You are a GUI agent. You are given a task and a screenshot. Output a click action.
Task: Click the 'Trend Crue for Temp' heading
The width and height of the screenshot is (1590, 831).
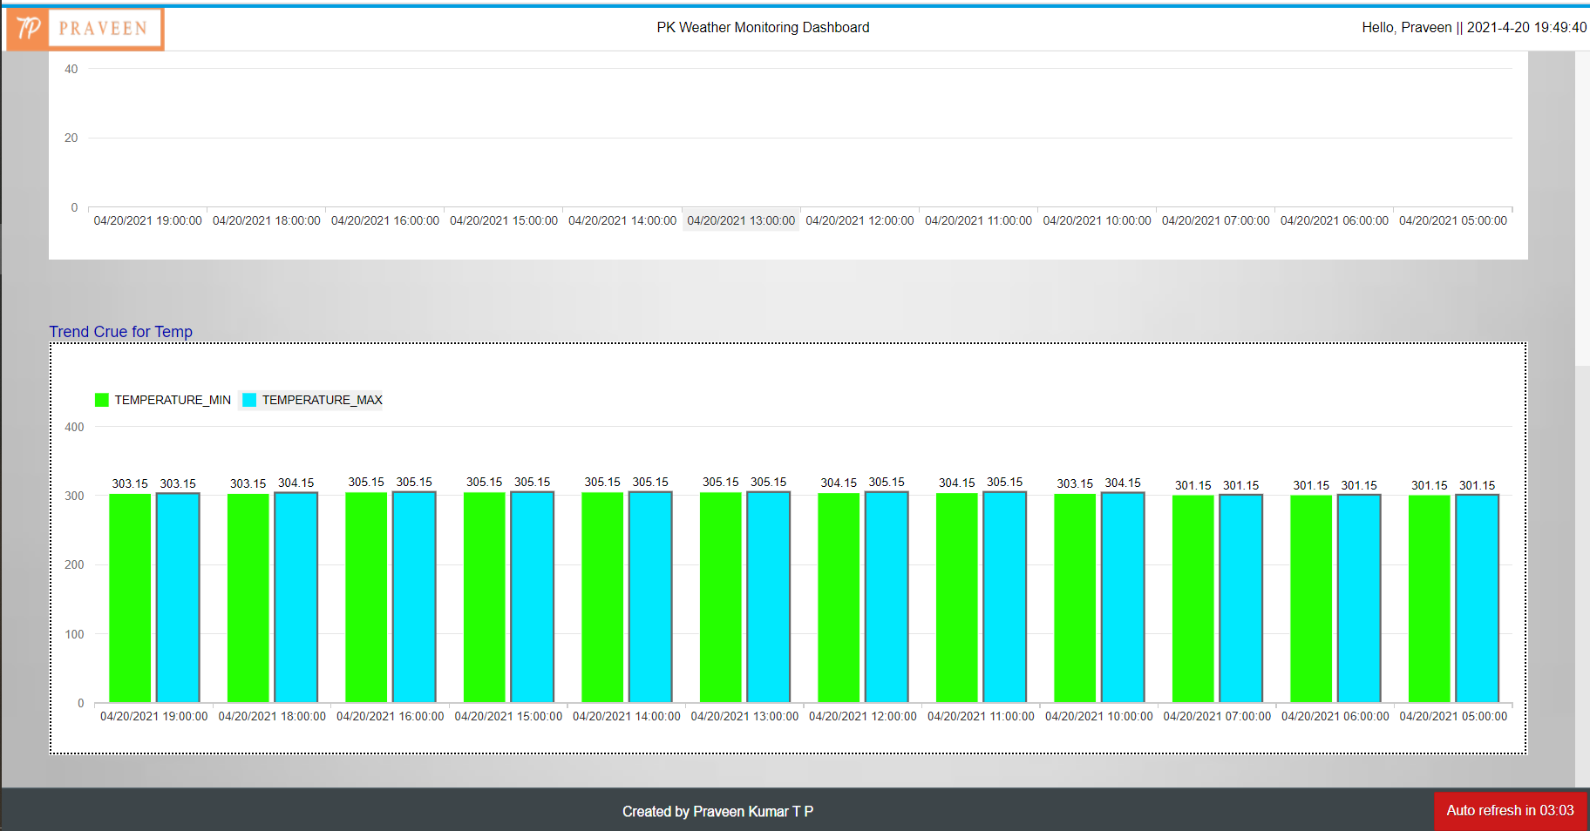pos(120,332)
